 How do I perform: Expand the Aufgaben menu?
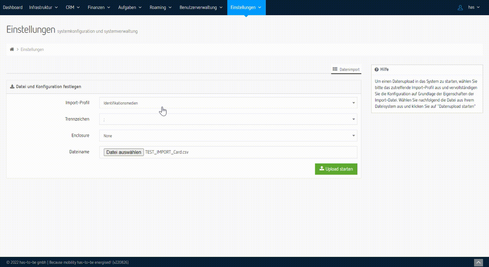pos(130,7)
